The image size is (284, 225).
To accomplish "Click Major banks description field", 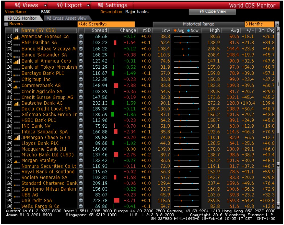I will (137, 12).
